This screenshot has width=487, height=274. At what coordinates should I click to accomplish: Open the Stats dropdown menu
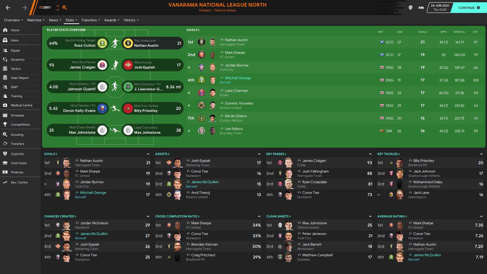point(71,20)
